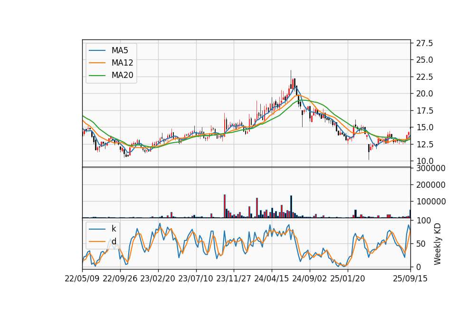
Task: Click the MA20 green line sample in legend
Action: pos(97,75)
